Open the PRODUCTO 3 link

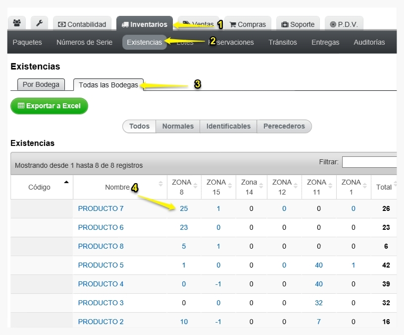point(101,303)
